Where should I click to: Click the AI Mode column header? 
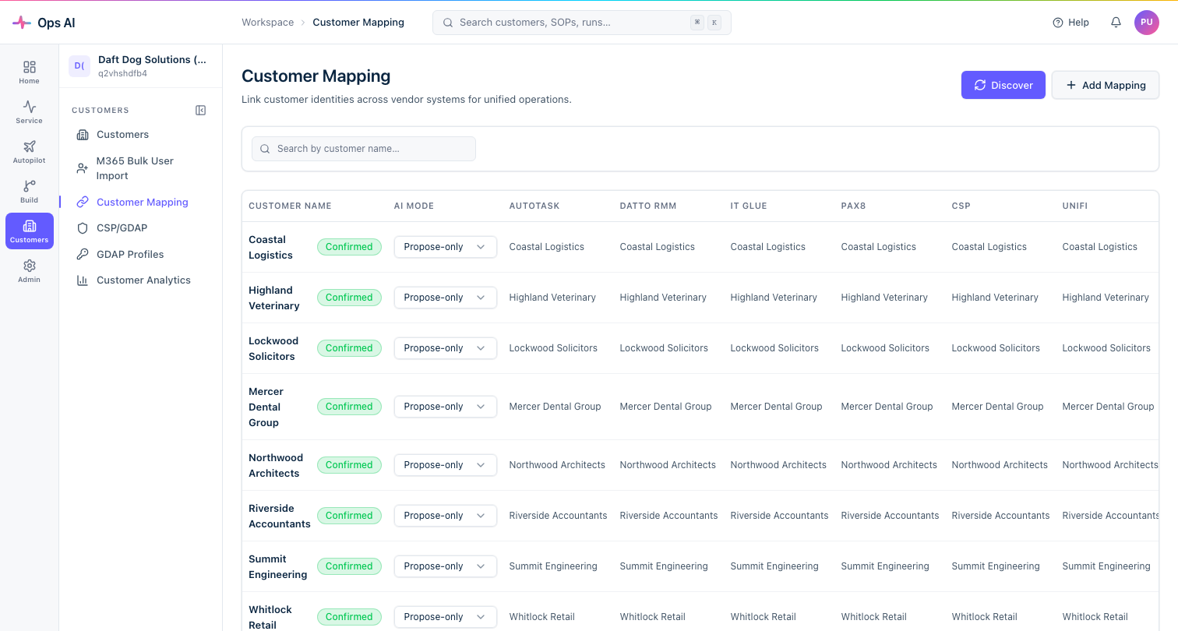(414, 206)
